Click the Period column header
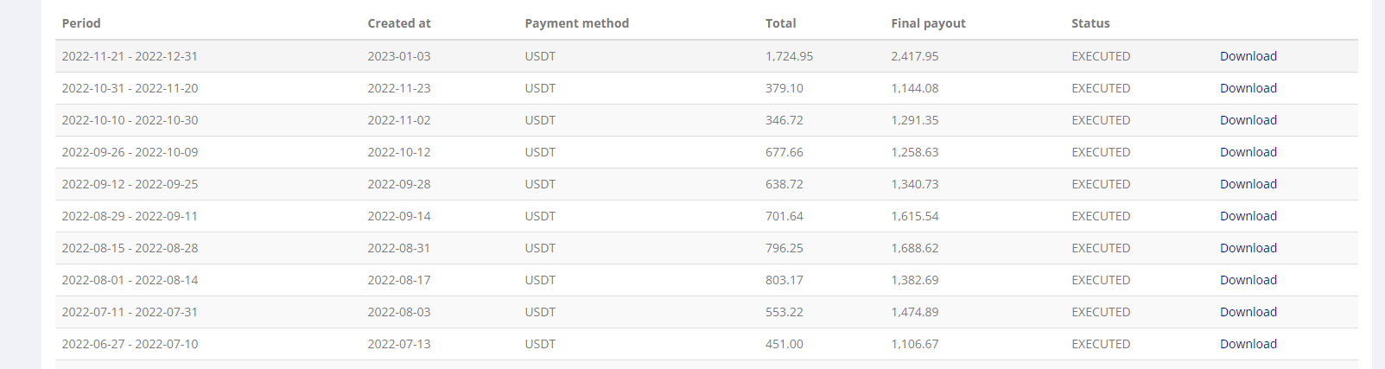Viewport: 1385px width, 369px height. [81, 23]
